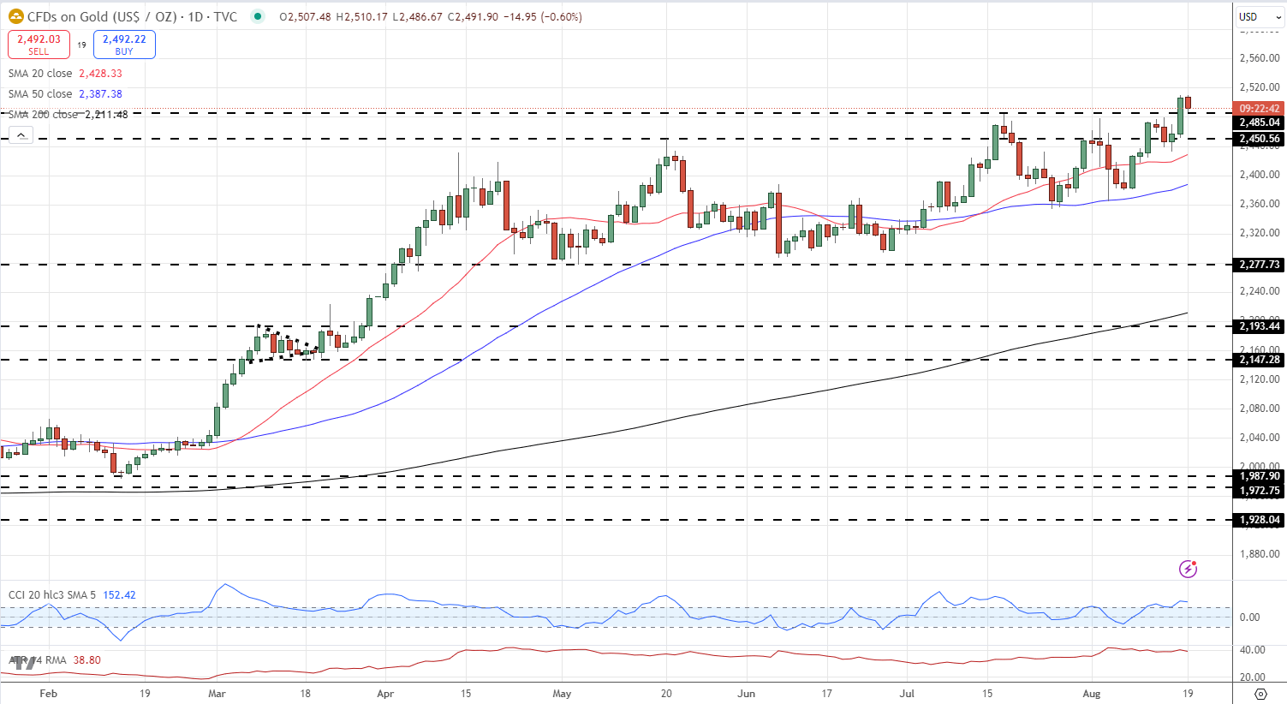The image size is (1287, 704).
Task: Click the 1,972.75 horizontal line price label
Action: click(x=1259, y=491)
